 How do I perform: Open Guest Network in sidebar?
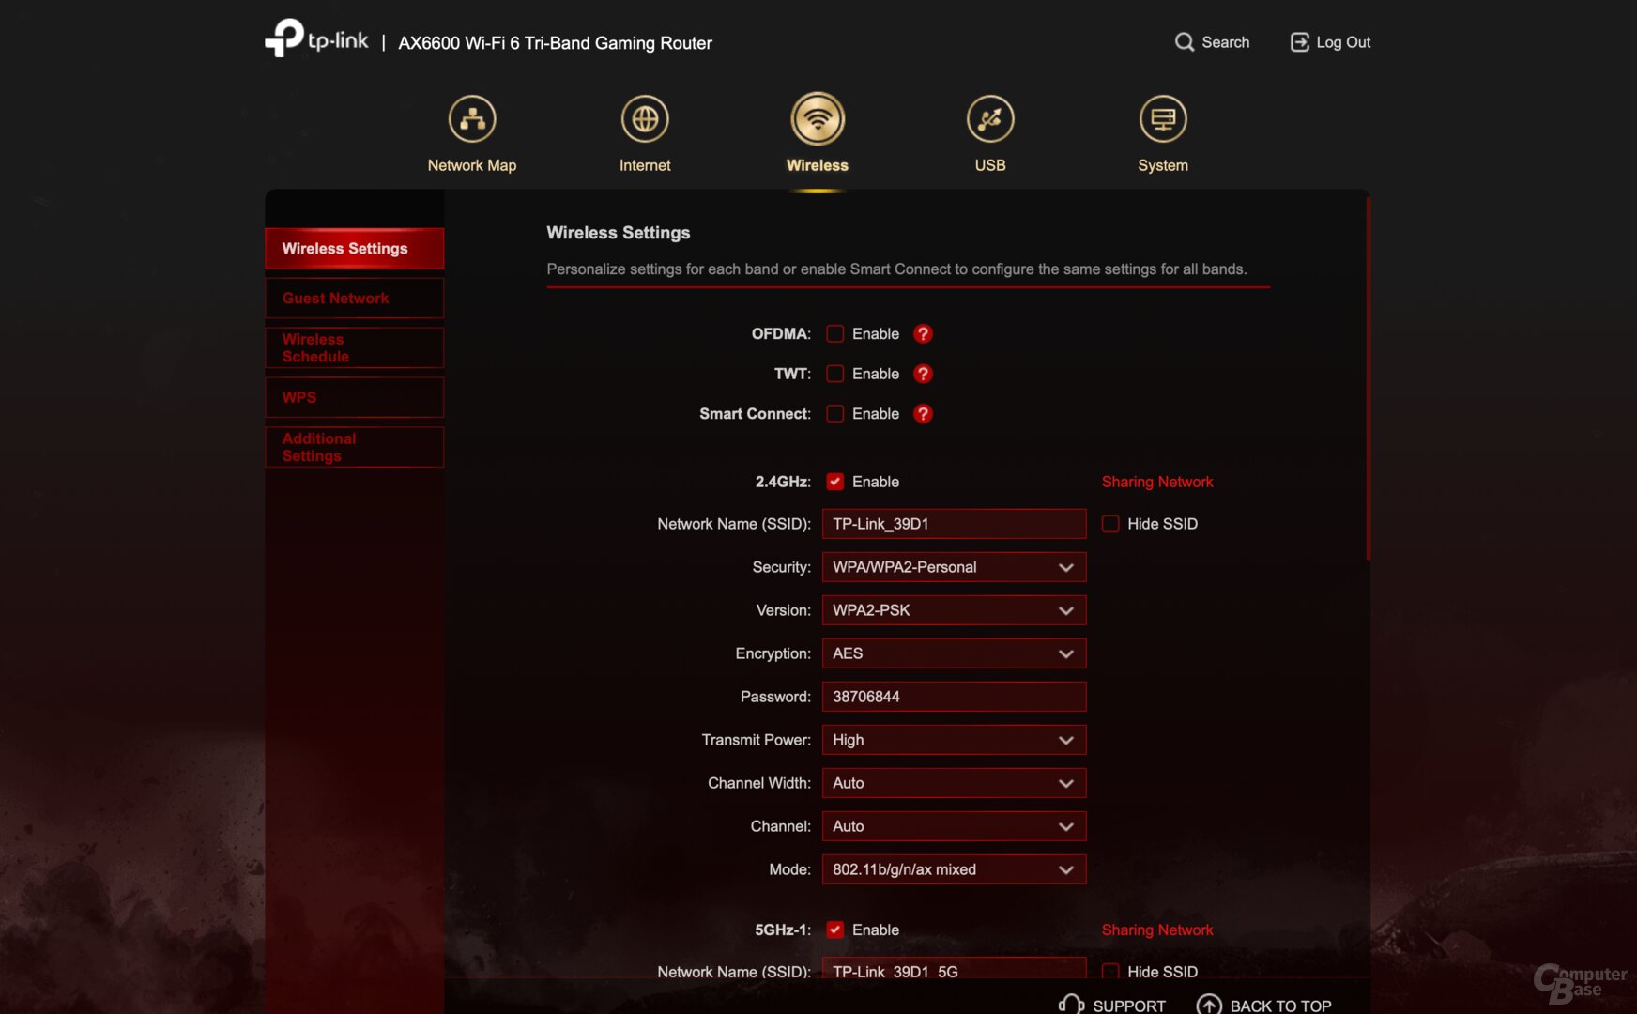pos(354,299)
